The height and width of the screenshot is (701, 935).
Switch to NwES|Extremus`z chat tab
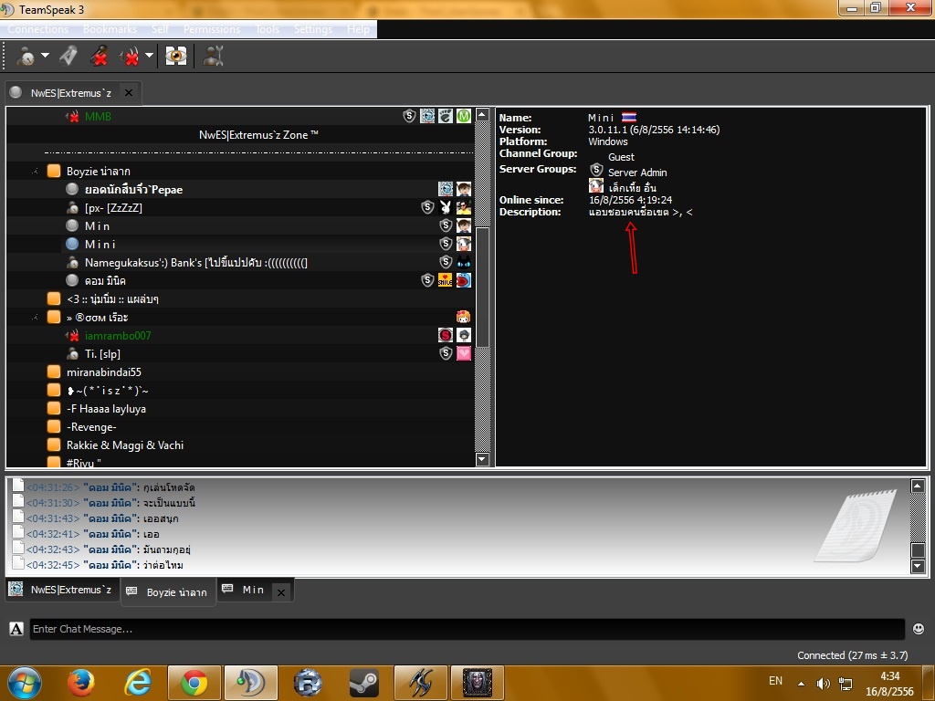[x=61, y=590]
